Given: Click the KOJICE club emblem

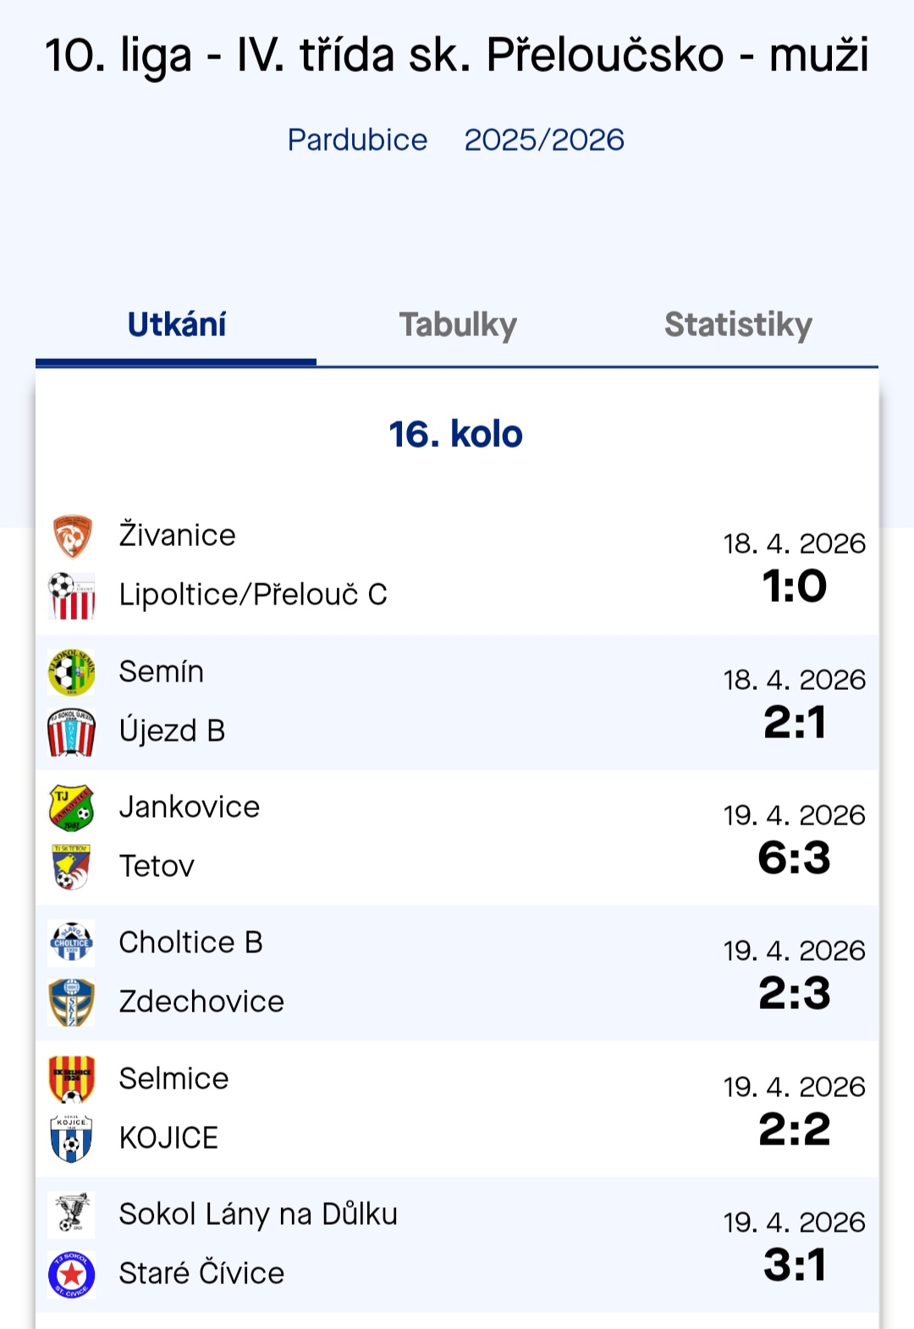Looking at the screenshot, I should (x=72, y=1139).
